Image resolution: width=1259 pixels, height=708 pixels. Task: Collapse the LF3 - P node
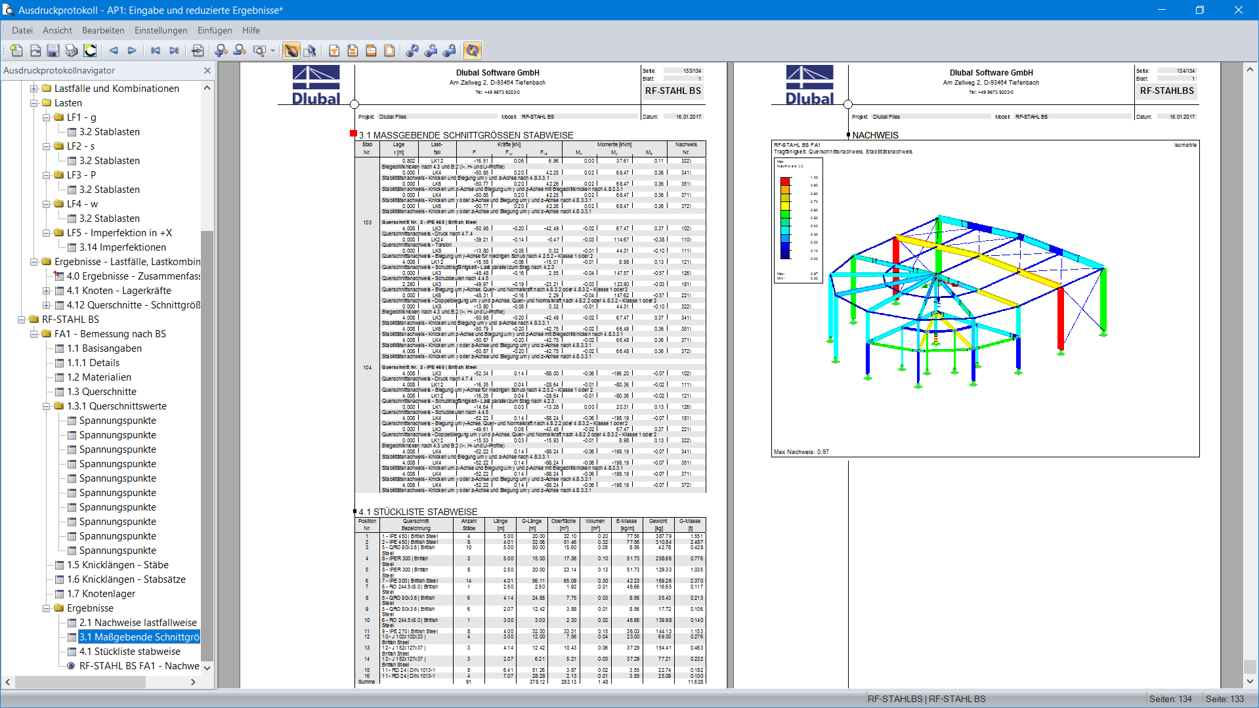pyautogui.click(x=46, y=175)
